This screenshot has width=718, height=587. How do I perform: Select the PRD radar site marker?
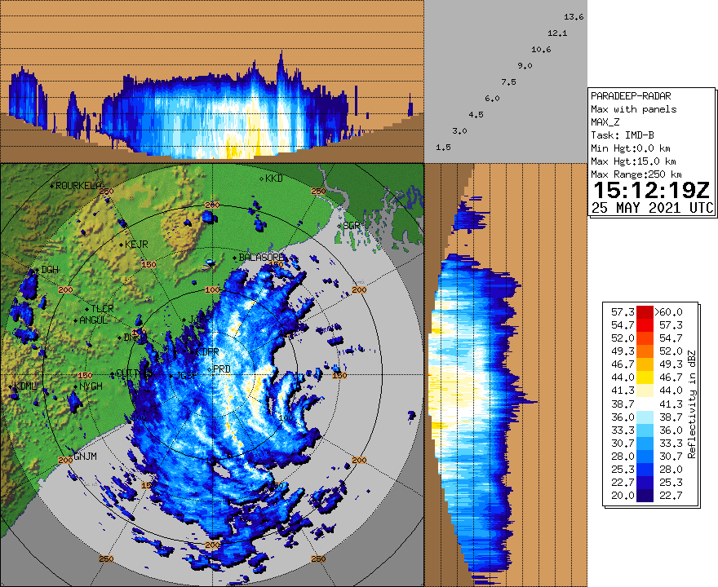pos(211,370)
